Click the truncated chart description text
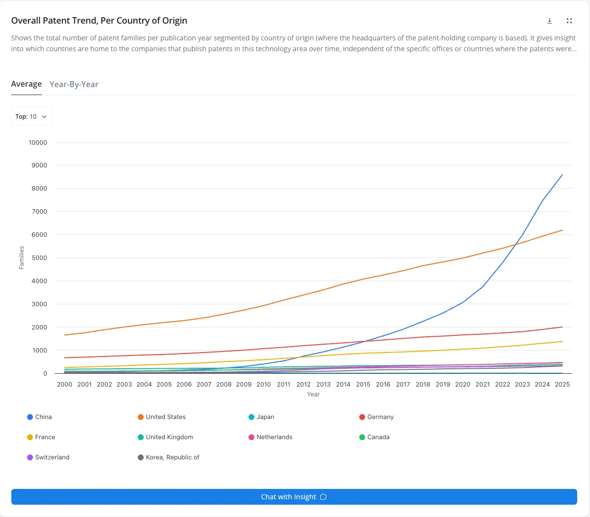Screen dimensions: 590x517 294,43
